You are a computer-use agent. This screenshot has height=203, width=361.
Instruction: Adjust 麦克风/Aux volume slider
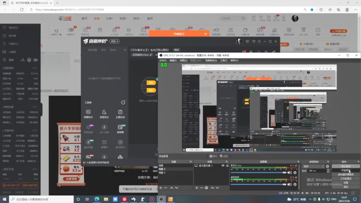coord(258,172)
